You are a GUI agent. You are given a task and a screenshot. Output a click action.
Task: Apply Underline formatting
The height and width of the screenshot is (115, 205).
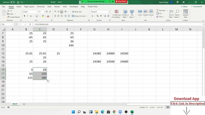[x=31, y=16]
